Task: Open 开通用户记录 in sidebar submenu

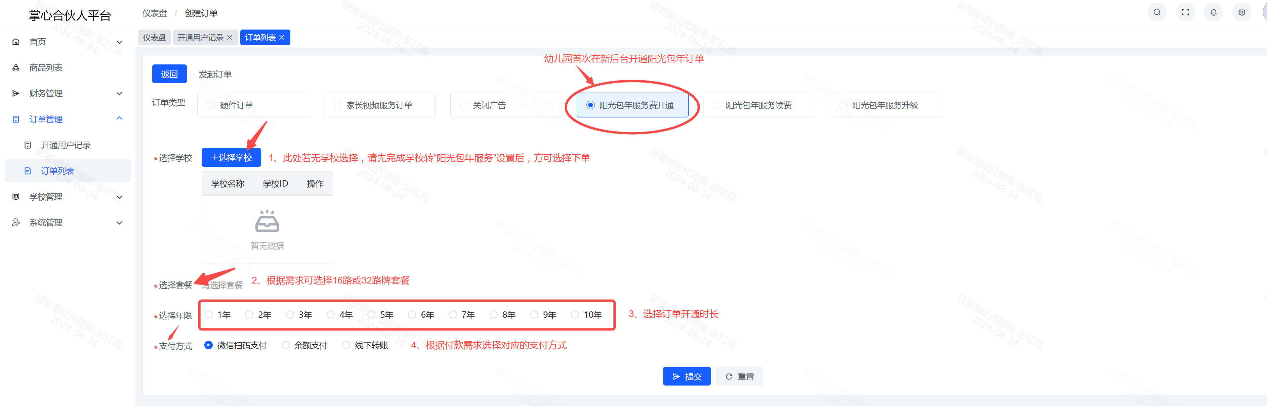Action: [66, 145]
